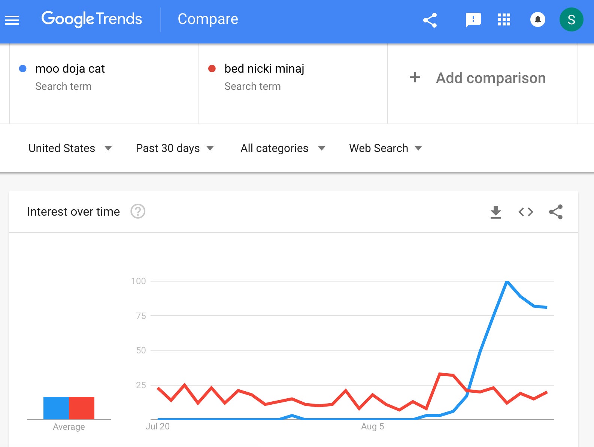Expand the All categories dropdown
594x447 pixels.
coord(283,148)
